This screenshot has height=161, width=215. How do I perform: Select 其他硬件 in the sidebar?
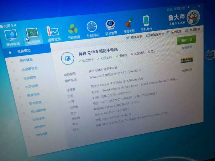(40, 127)
